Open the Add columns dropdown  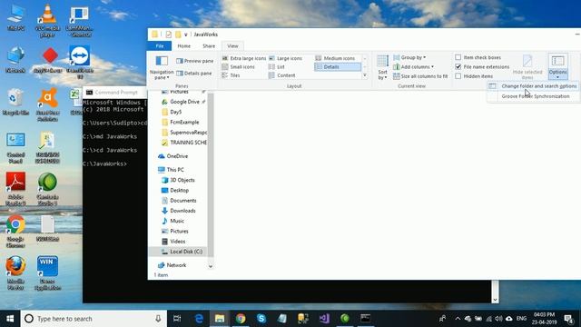click(413, 66)
